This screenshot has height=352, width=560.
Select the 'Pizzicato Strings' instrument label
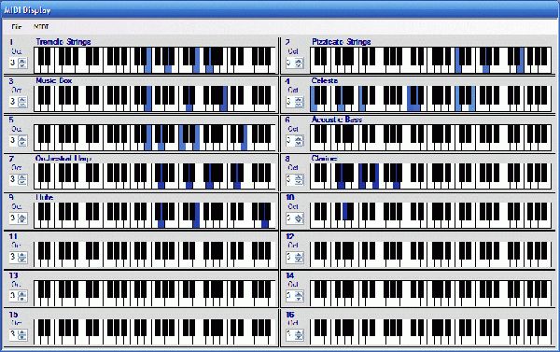pyautogui.click(x=341, y=42)
